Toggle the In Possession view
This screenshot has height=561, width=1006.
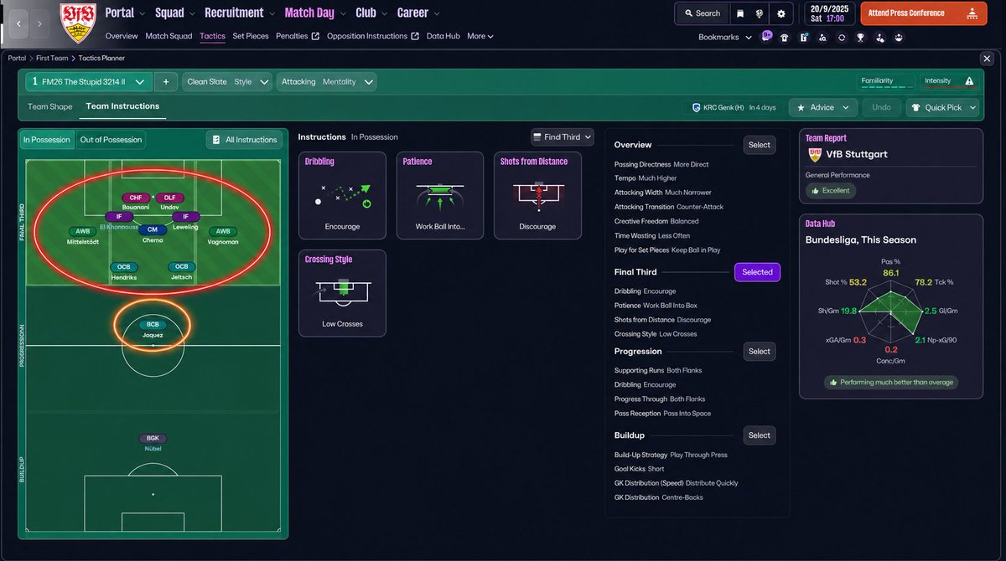coord(47,140)
